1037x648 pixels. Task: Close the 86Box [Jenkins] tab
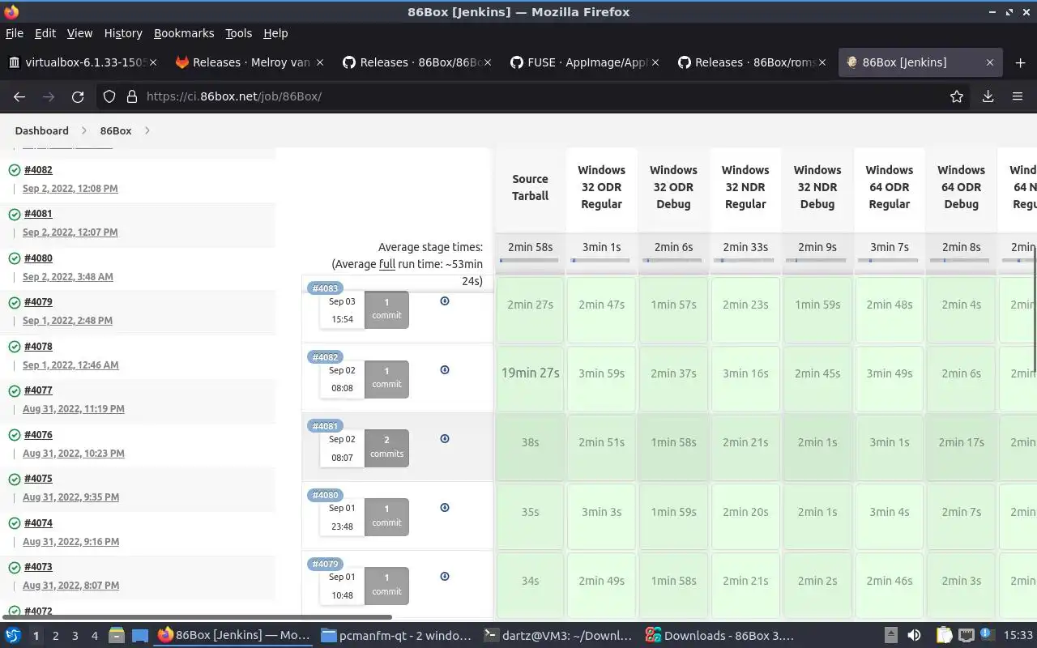pos(989,62)
